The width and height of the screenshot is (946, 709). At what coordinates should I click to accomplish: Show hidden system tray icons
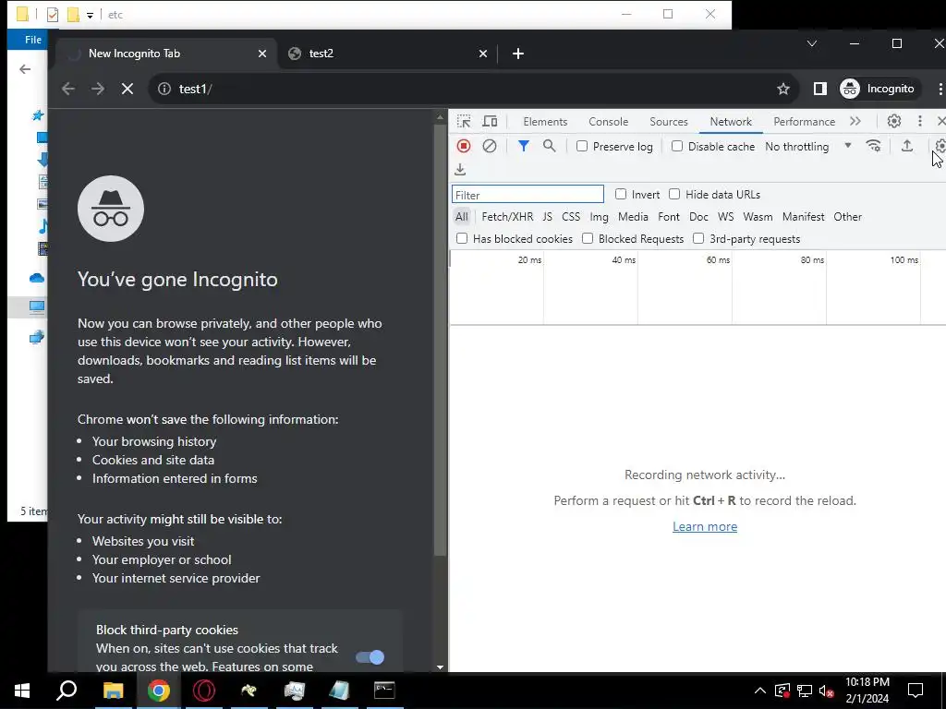pyautogui.click(x=759, y=691)
